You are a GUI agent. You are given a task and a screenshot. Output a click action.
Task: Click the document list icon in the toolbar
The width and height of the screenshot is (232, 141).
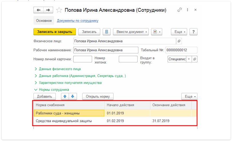click(106, 32)
